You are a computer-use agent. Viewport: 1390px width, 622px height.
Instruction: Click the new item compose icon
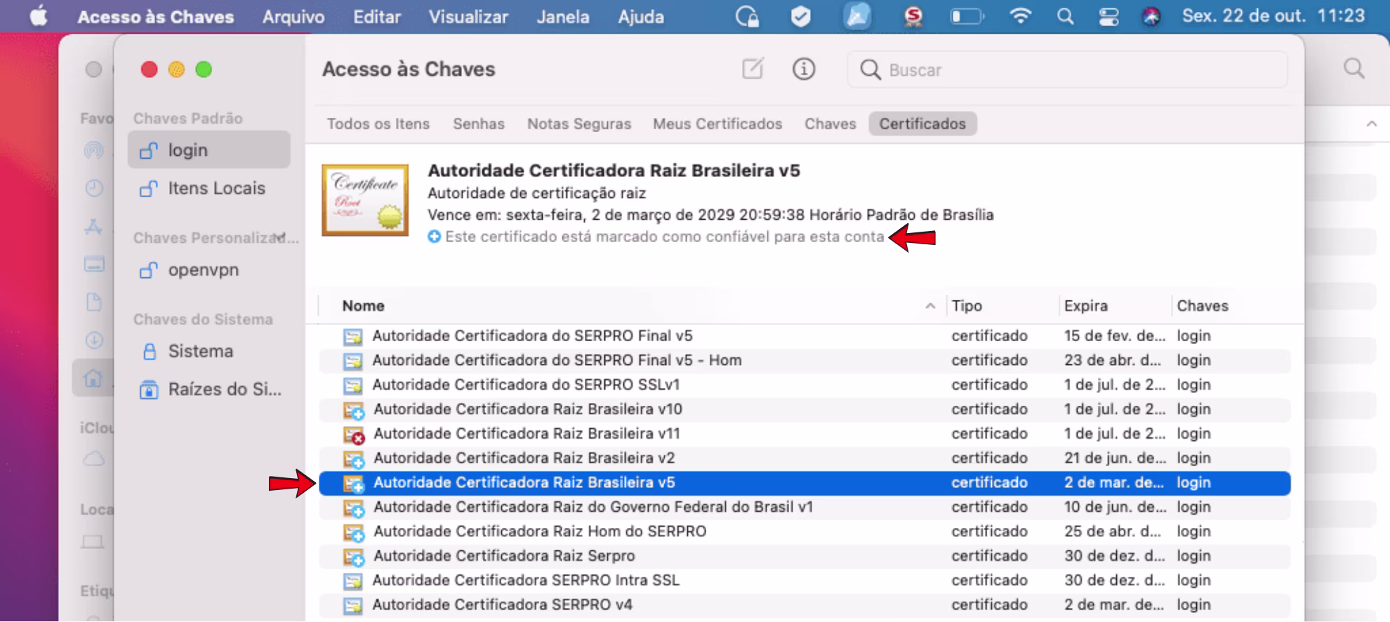[753, 69]
